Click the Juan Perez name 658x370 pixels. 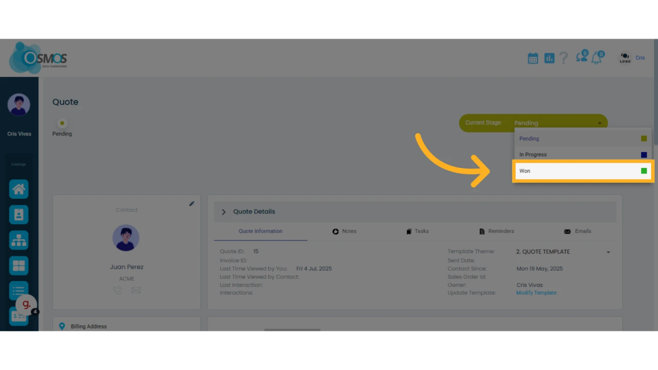click(127, 267)
